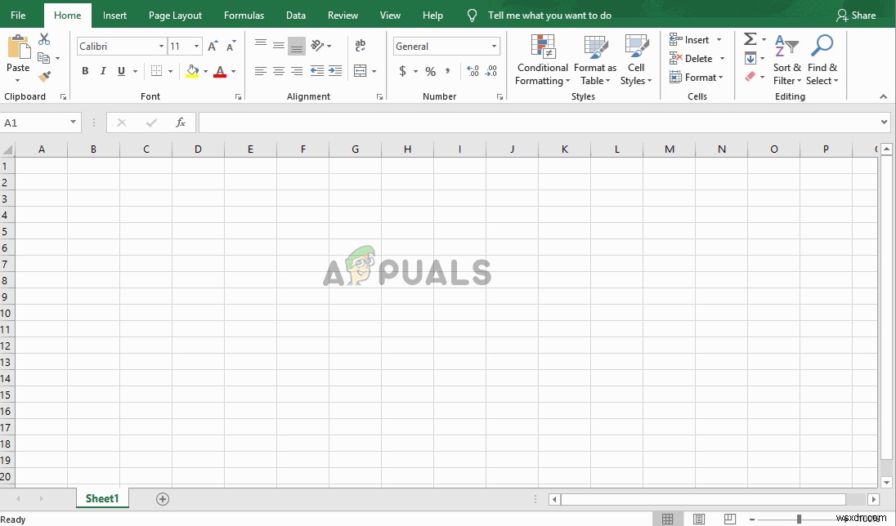
Task: Open the Format cells menu
Action: coord(696,77)
